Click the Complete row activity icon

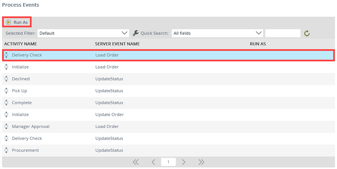point(6,103)
